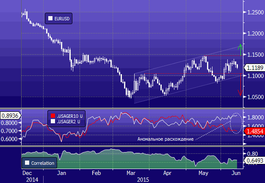Image resolution: width=265 pixels, height=183 pixels.
Task: Click the green up arrow on the chart
Action: click(x=240, y=50)
